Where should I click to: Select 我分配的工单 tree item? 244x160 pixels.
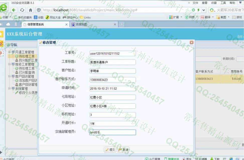26,60
